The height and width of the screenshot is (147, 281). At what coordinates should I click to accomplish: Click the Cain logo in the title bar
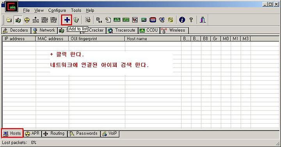[11, 7]
